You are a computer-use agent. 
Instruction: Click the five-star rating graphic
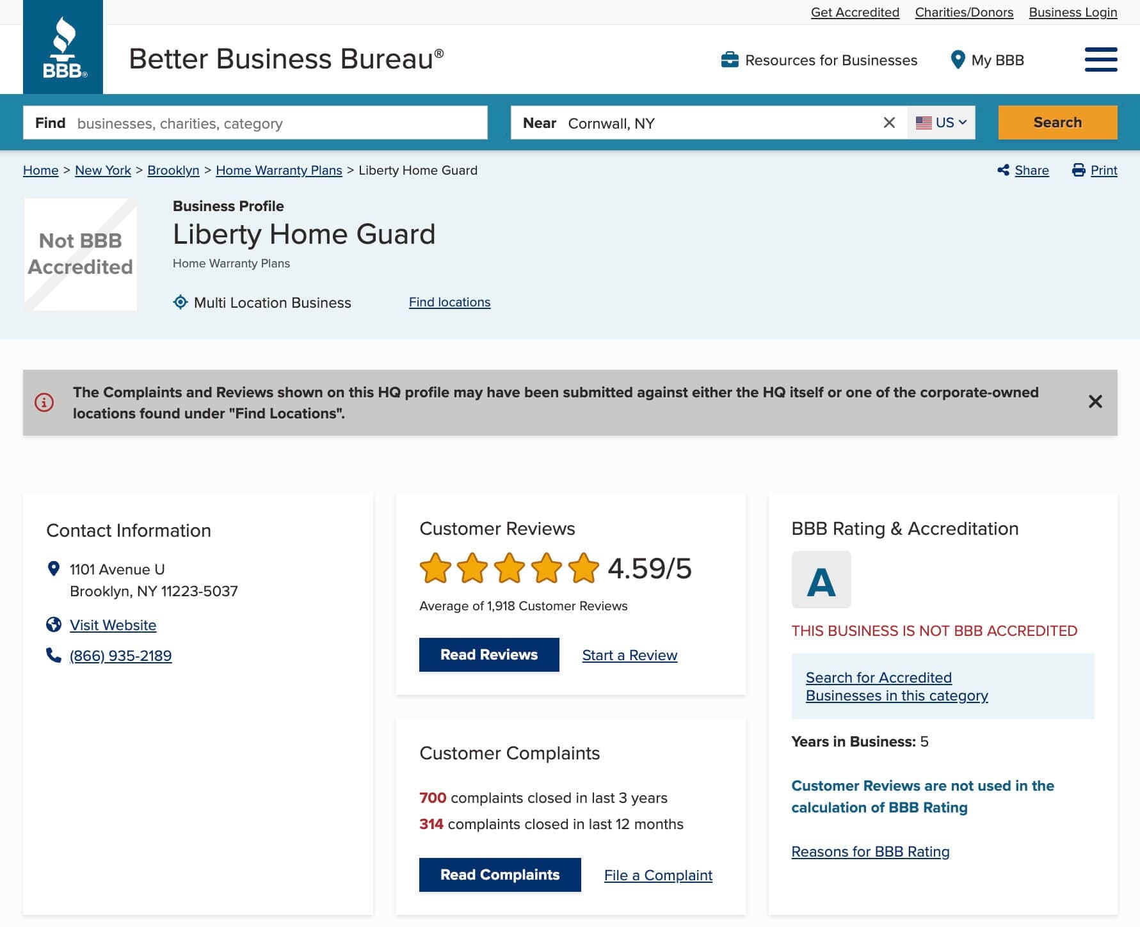509,568
